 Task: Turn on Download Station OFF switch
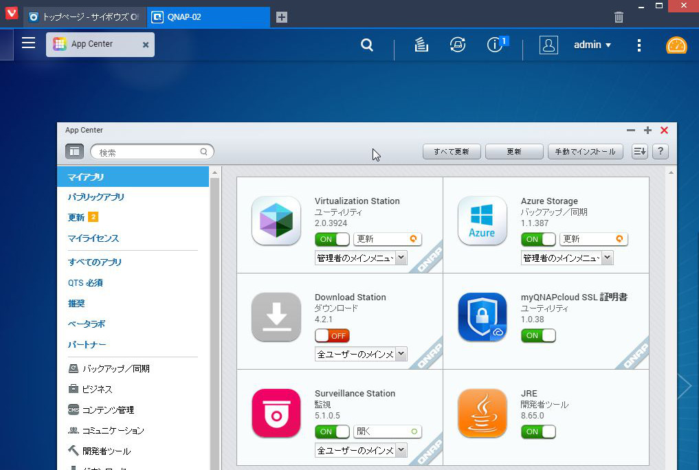(x=332, y=335)
